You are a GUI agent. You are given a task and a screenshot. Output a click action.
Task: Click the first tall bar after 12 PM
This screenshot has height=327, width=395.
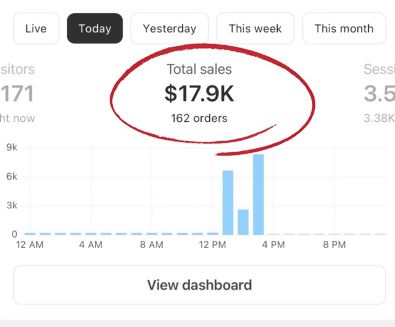coord(228,202)
